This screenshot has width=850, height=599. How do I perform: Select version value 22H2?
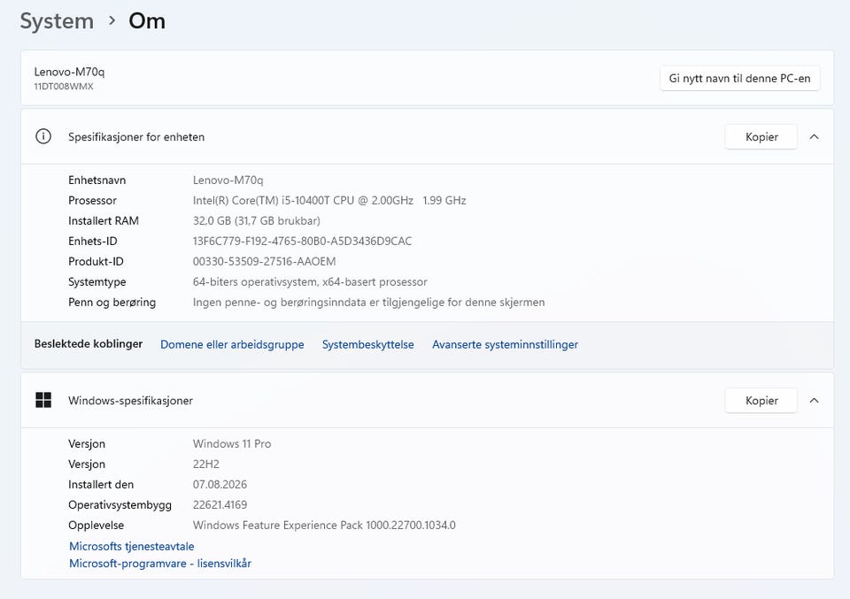[x=206, y=465]
